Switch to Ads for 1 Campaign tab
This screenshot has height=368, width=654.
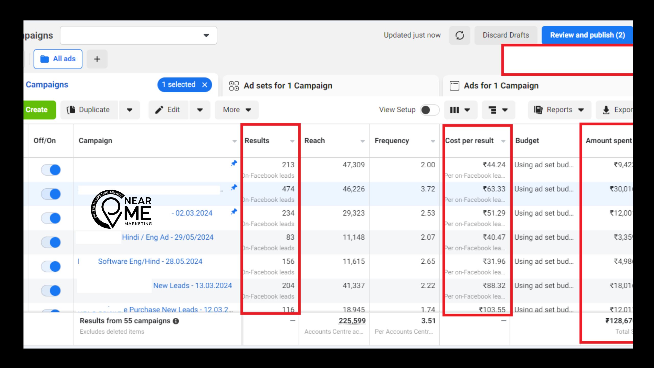pyautogui.click(x=501, y=86)
